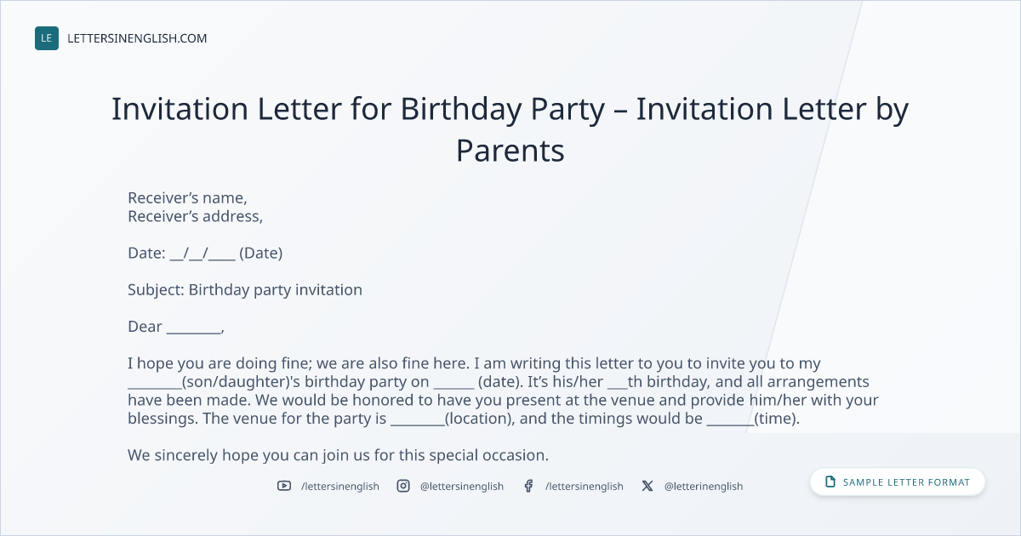1021x536 pixels.
Task: Click the Subject: Birthday party invitation line
Action: pos(245,290)
